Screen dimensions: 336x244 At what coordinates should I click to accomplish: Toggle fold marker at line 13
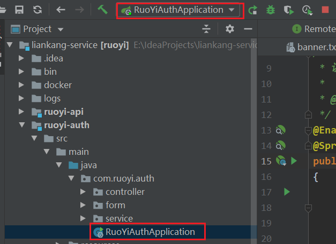(x=308, y=130)
